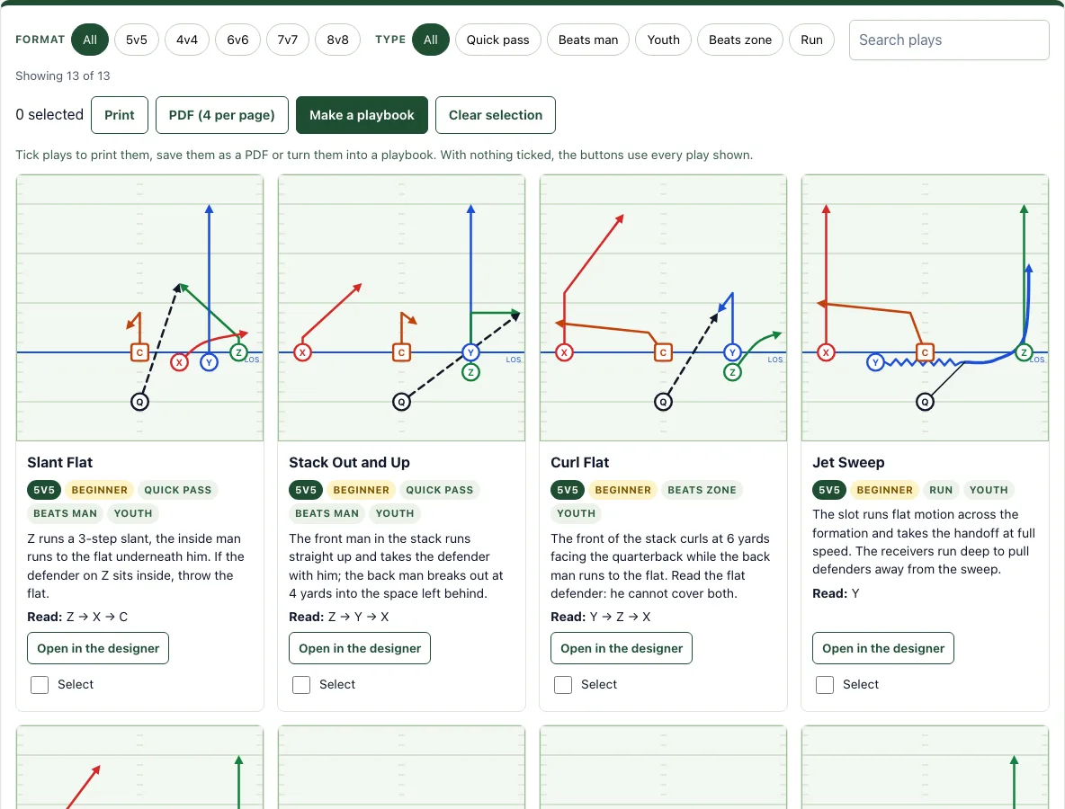This screenshot has width=1065, height=809.
Task: Open Stack Out and Up in the designer
Action: coord(360,648)
